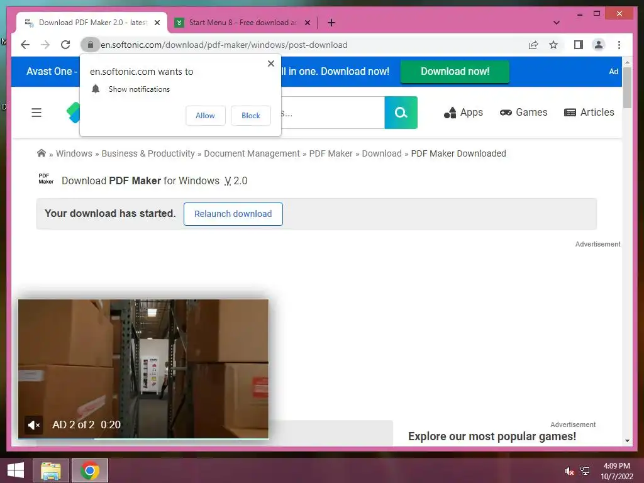Allow notifications from en.softonic.com

(x=206, y=116)
